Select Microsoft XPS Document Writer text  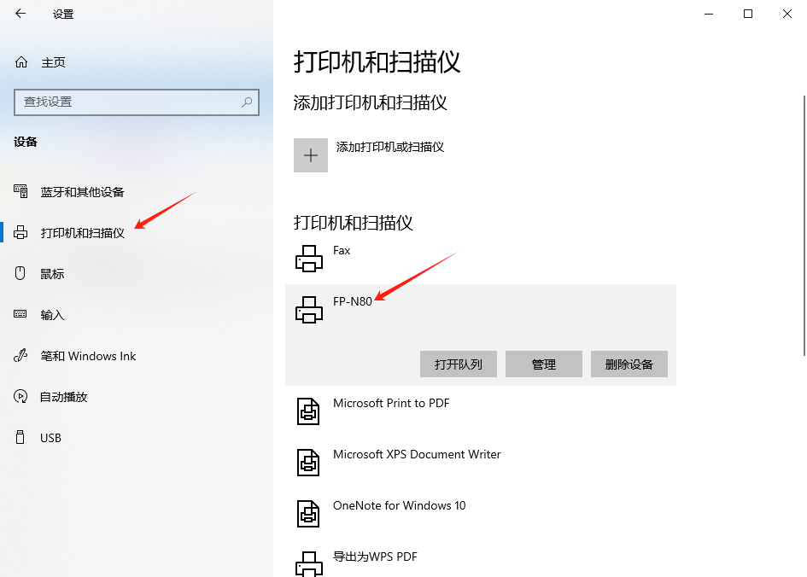(x=417, y=454)
